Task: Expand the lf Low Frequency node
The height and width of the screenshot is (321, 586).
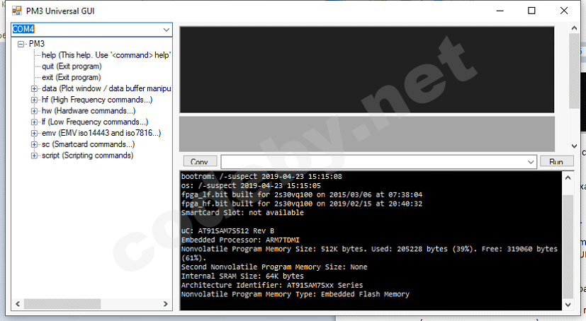Action: click(x=34, y=122)
